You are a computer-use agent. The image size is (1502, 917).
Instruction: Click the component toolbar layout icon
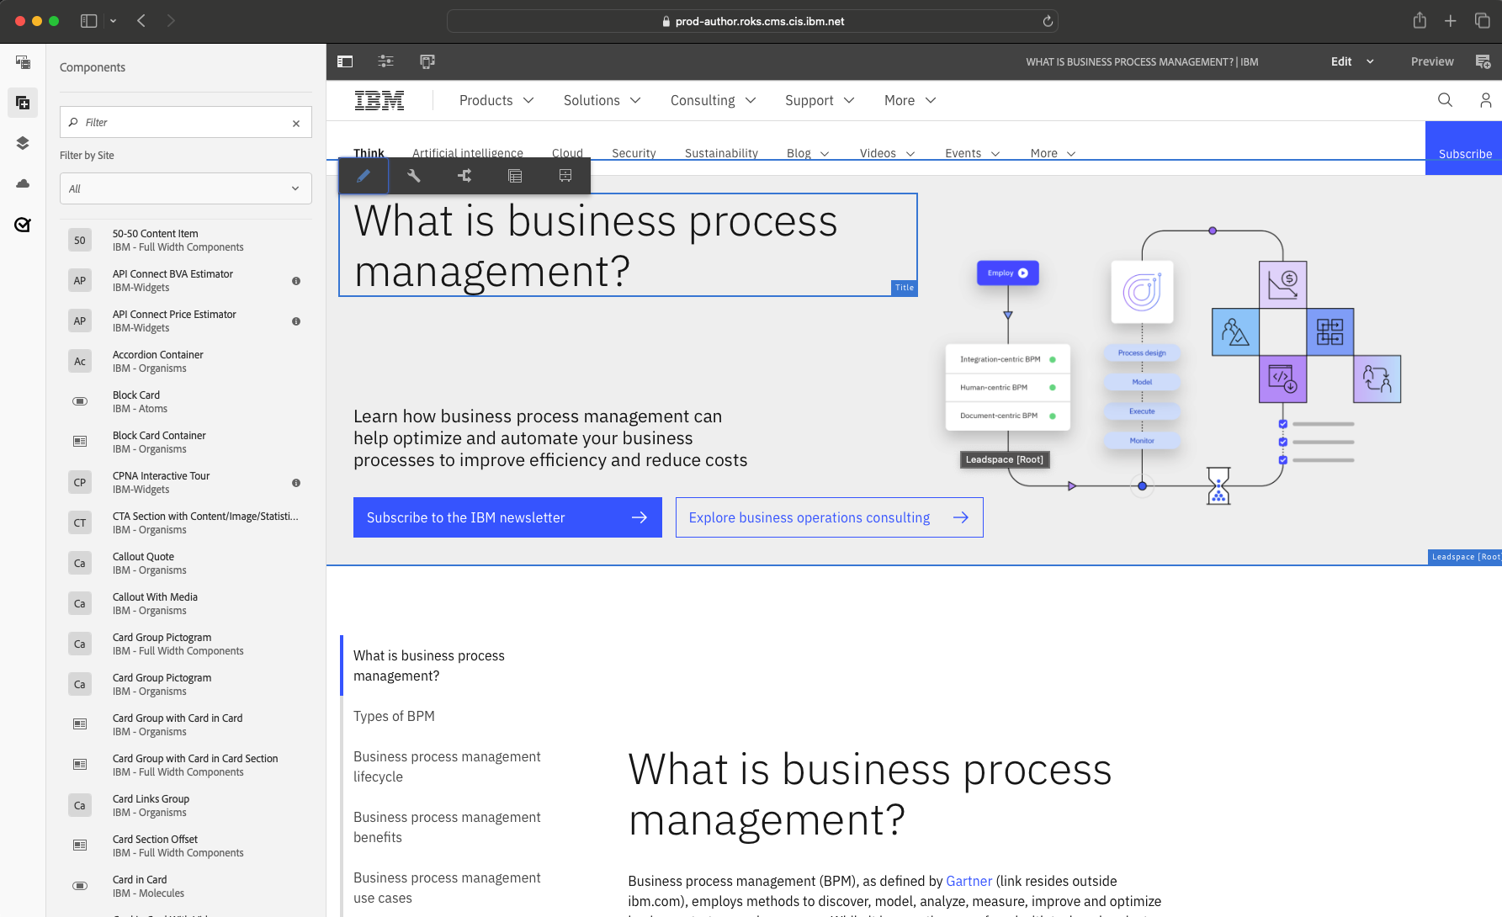coord(515,176)
